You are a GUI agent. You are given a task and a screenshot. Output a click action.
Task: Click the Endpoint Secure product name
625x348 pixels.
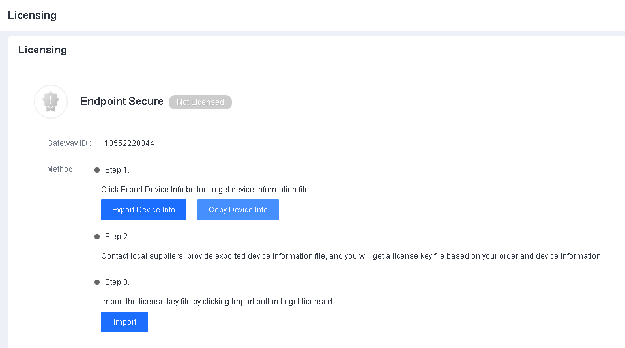pyautogui.click(x=122, y=102)
